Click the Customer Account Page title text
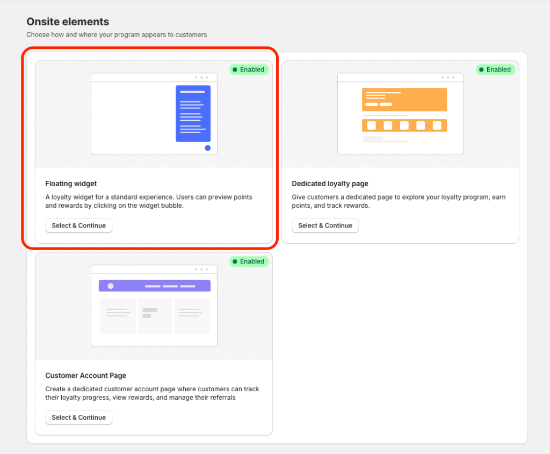This screenshot has height=454, width=550. [x=85, y=376]
